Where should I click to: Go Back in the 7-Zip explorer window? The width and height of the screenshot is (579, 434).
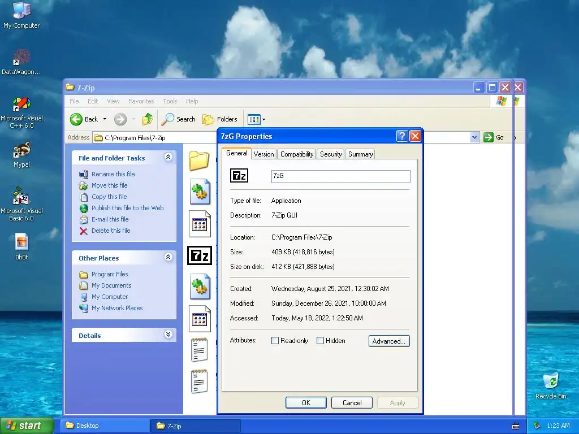[85, 119]
